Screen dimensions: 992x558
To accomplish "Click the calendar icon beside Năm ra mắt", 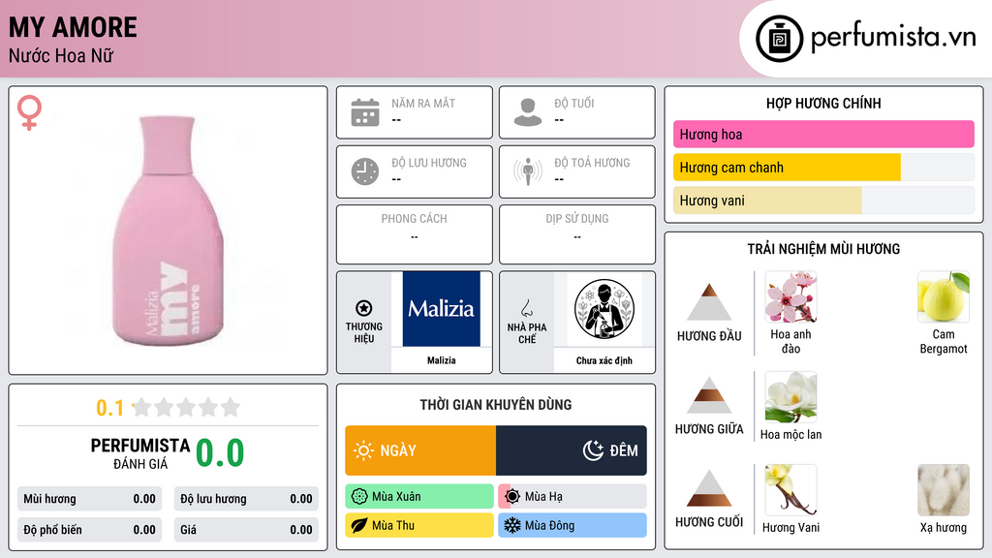I will [365, 112].
